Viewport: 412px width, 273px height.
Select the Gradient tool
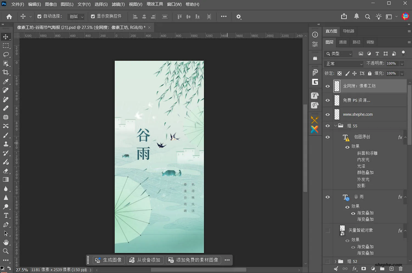(x=6, y=180)
